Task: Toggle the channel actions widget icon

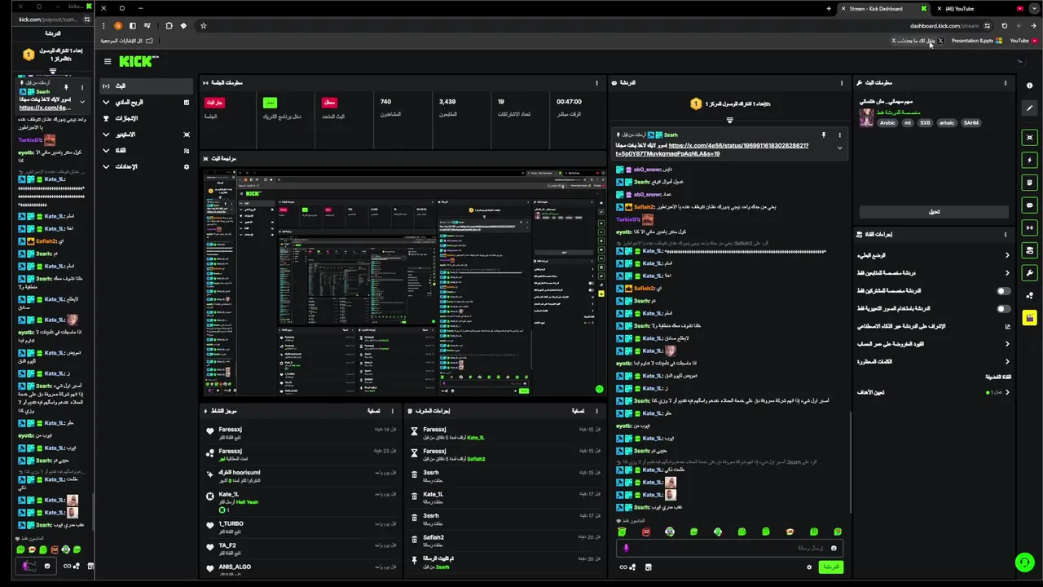Action: pos(1030,250)
